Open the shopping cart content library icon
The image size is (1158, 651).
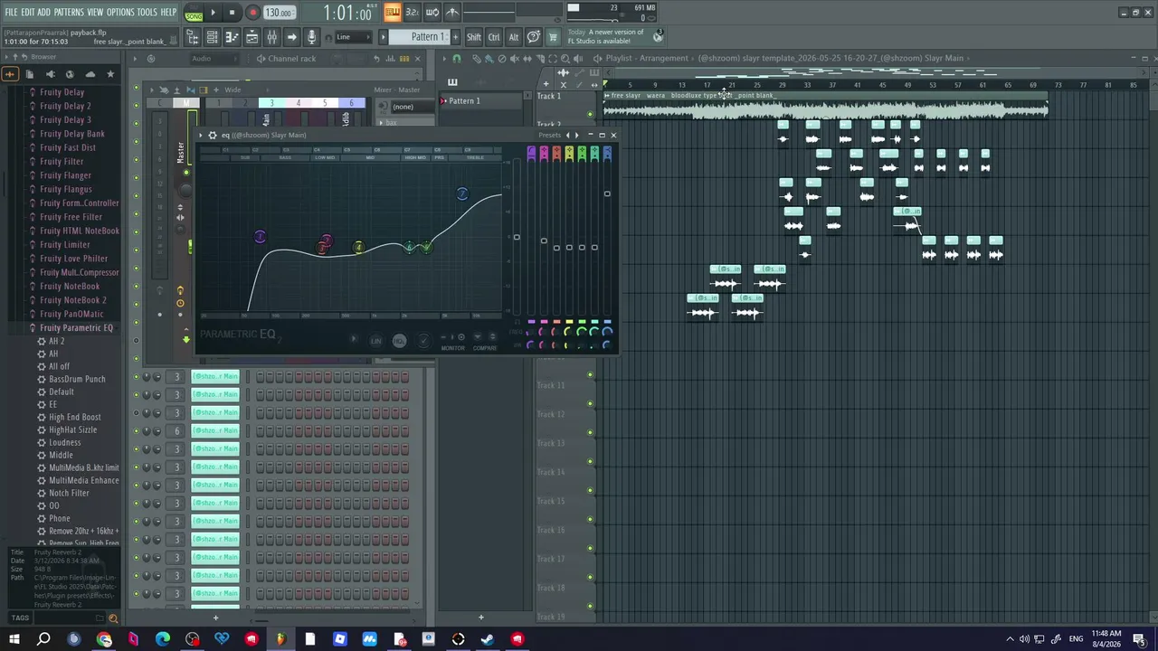[x=551, y=37]
